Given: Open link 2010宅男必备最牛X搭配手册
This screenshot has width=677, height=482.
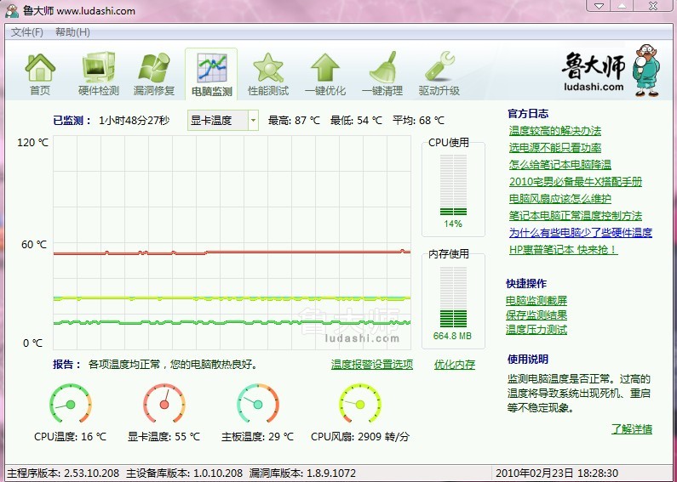Looking at the screenshot, I should (x=576, y=182).
